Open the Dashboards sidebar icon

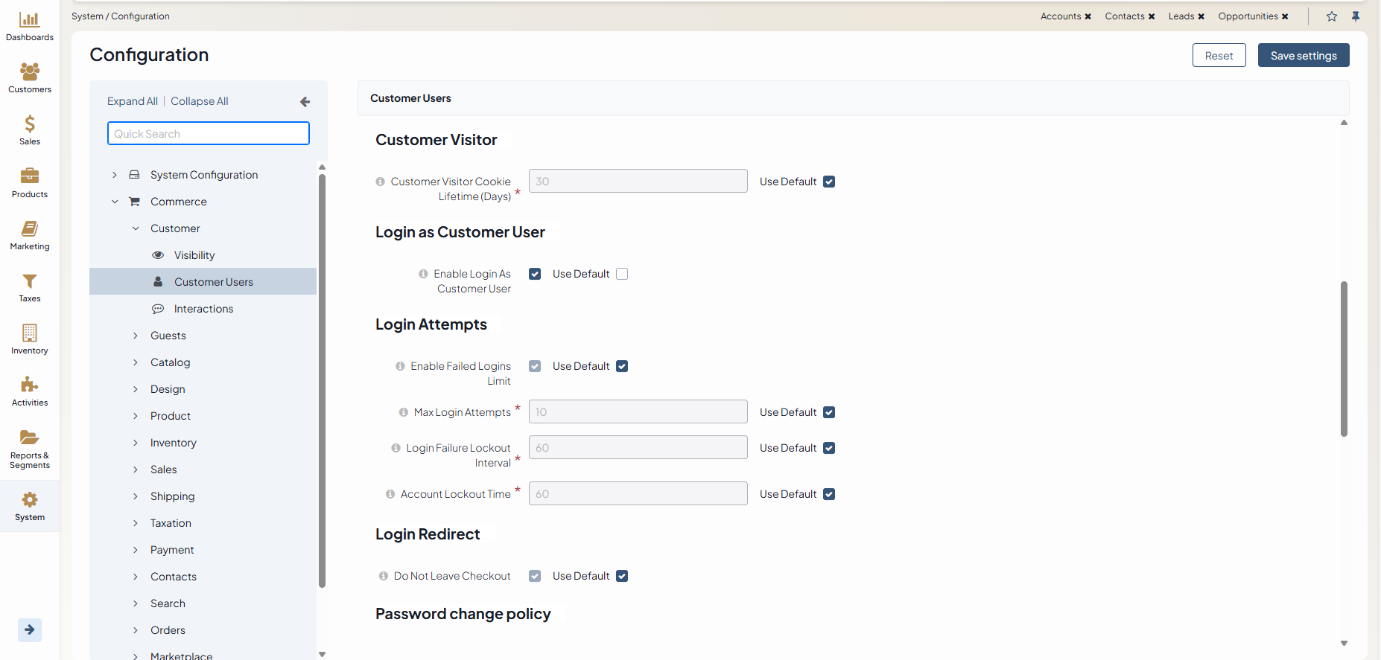point(30,20)
